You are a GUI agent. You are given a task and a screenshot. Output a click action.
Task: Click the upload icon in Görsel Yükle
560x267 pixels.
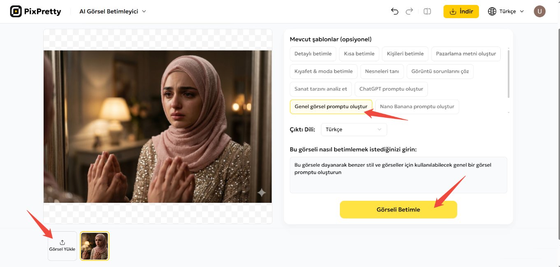tap(62, 242)
